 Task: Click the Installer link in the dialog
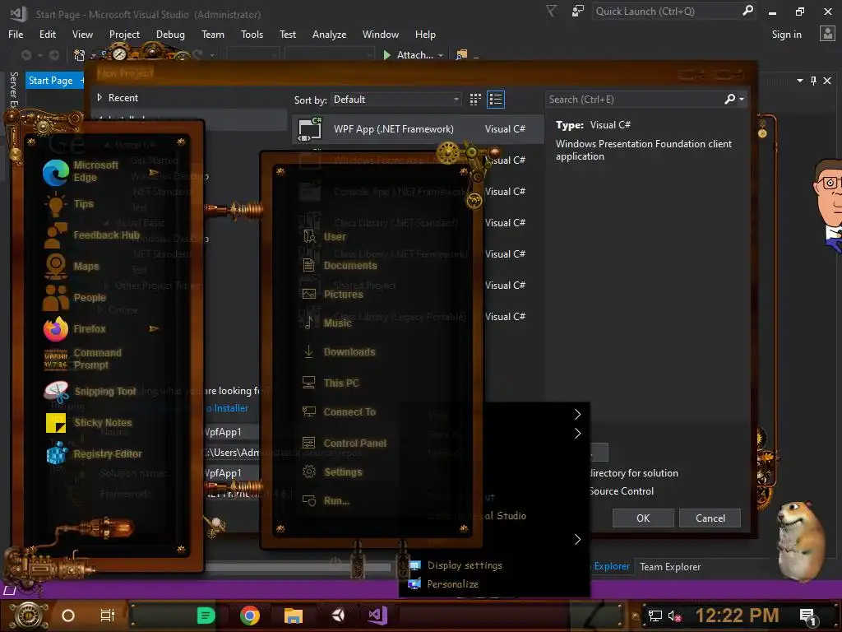tap(231, 408)
